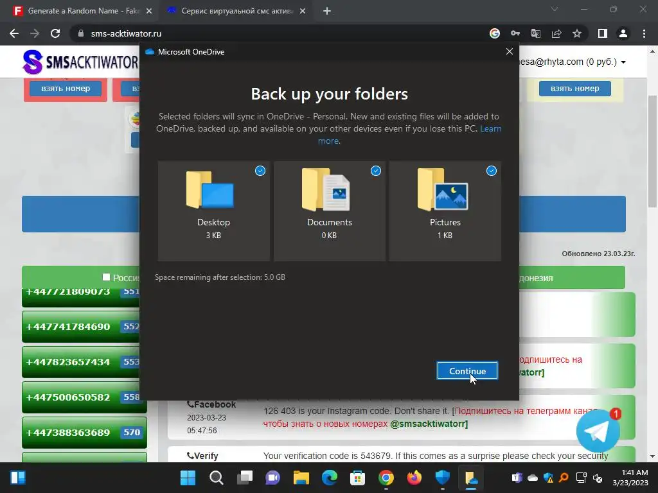Open Firefox from taskbar
Screen dimensions: 658x493
[x=414, y=478]
